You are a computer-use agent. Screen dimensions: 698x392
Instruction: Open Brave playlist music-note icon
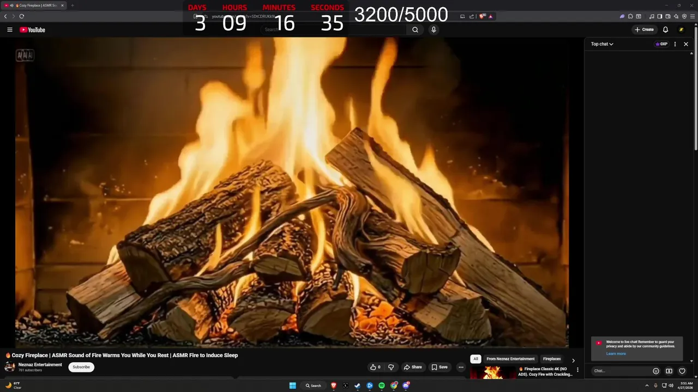click(x=652, y=16)
